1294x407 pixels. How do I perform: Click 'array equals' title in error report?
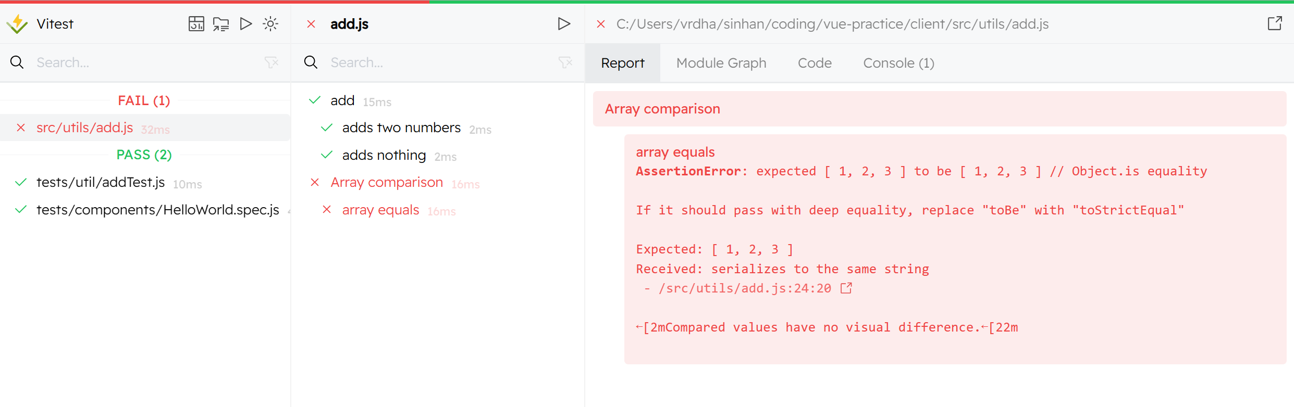(675, 152)
